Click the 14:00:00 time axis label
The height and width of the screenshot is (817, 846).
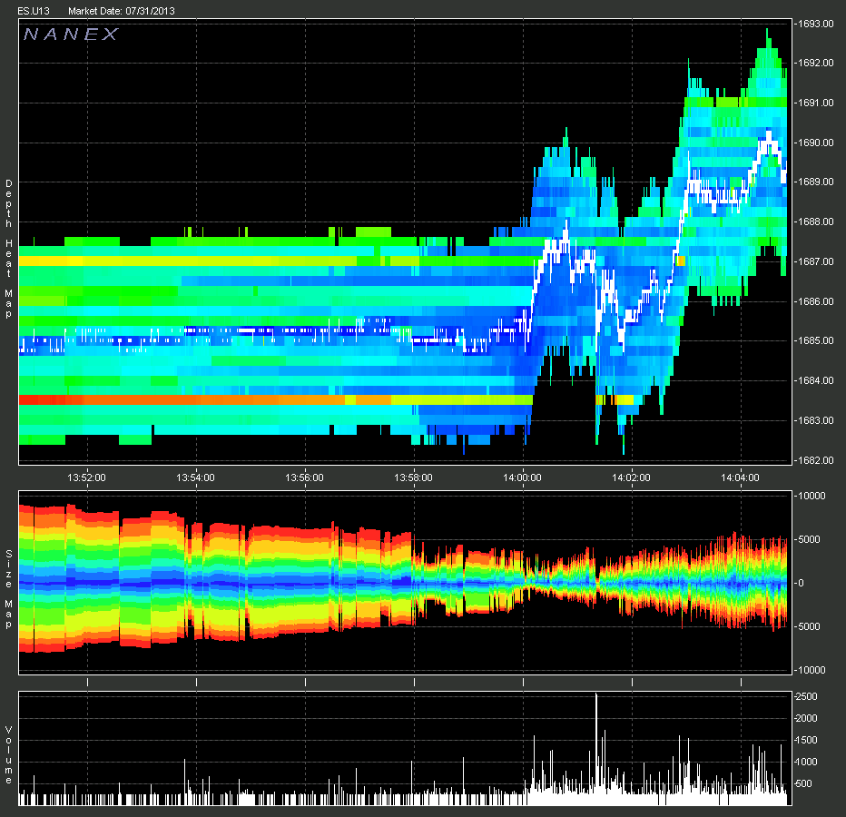tap(522, 477)
